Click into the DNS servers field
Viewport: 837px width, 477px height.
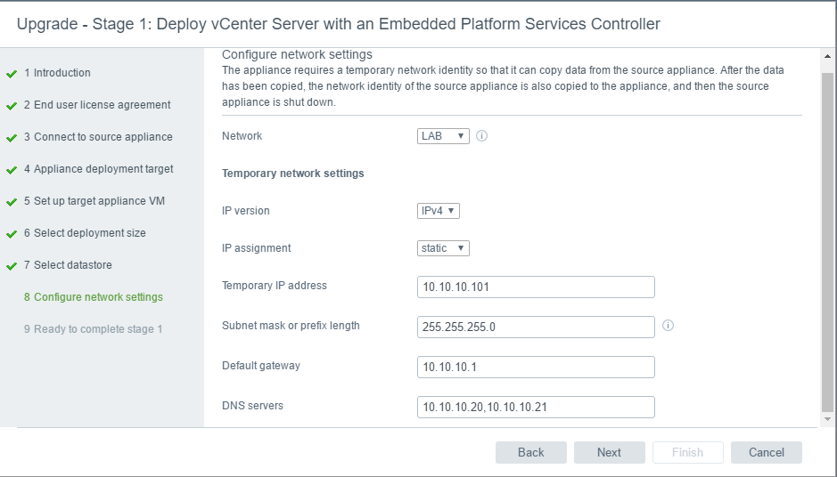point(536,408)
